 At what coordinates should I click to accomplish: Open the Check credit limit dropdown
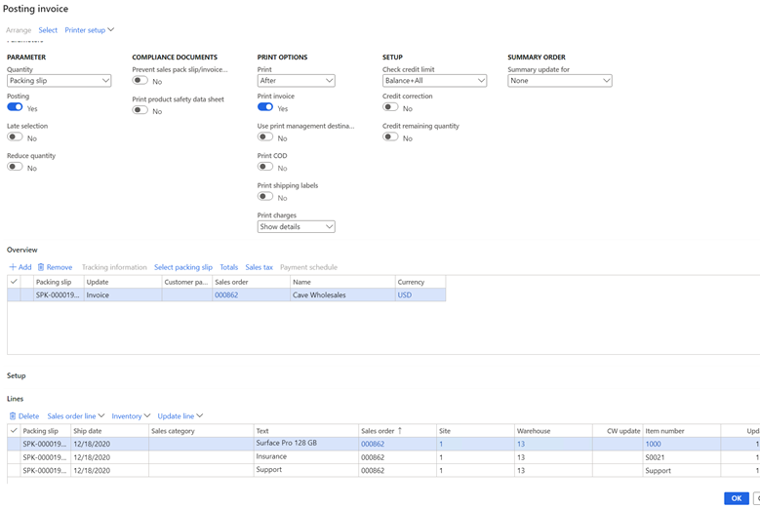(434, 81)
